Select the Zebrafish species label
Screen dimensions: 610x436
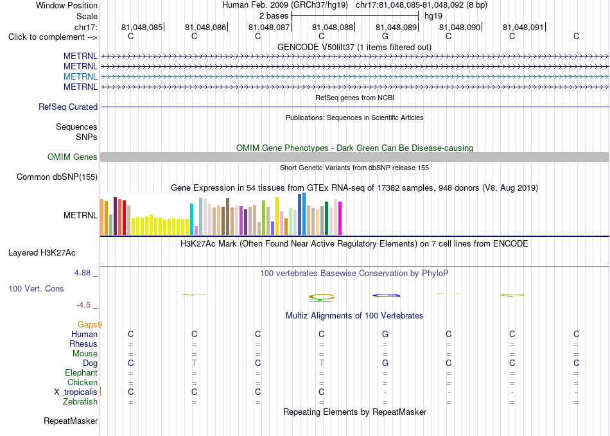point(80,401)
